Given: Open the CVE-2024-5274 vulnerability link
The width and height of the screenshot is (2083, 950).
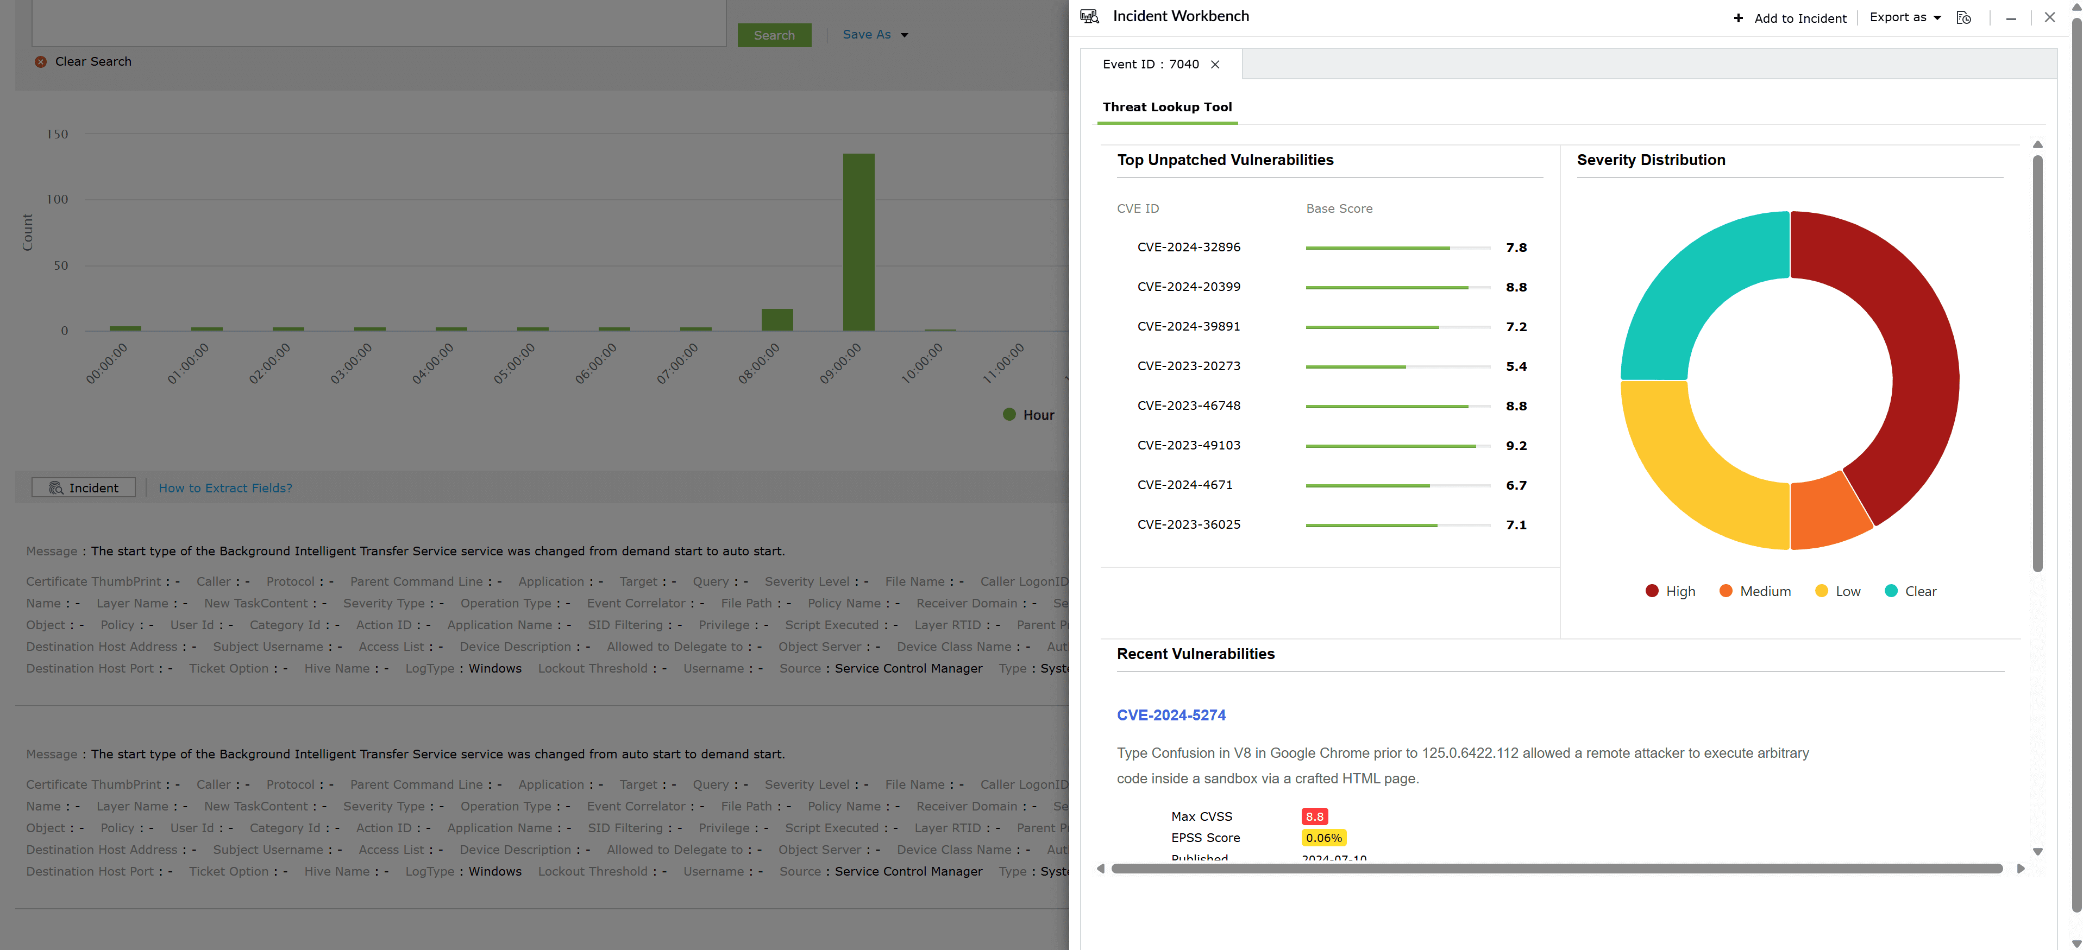Looking at the screenshot, I should [1171, 715].
